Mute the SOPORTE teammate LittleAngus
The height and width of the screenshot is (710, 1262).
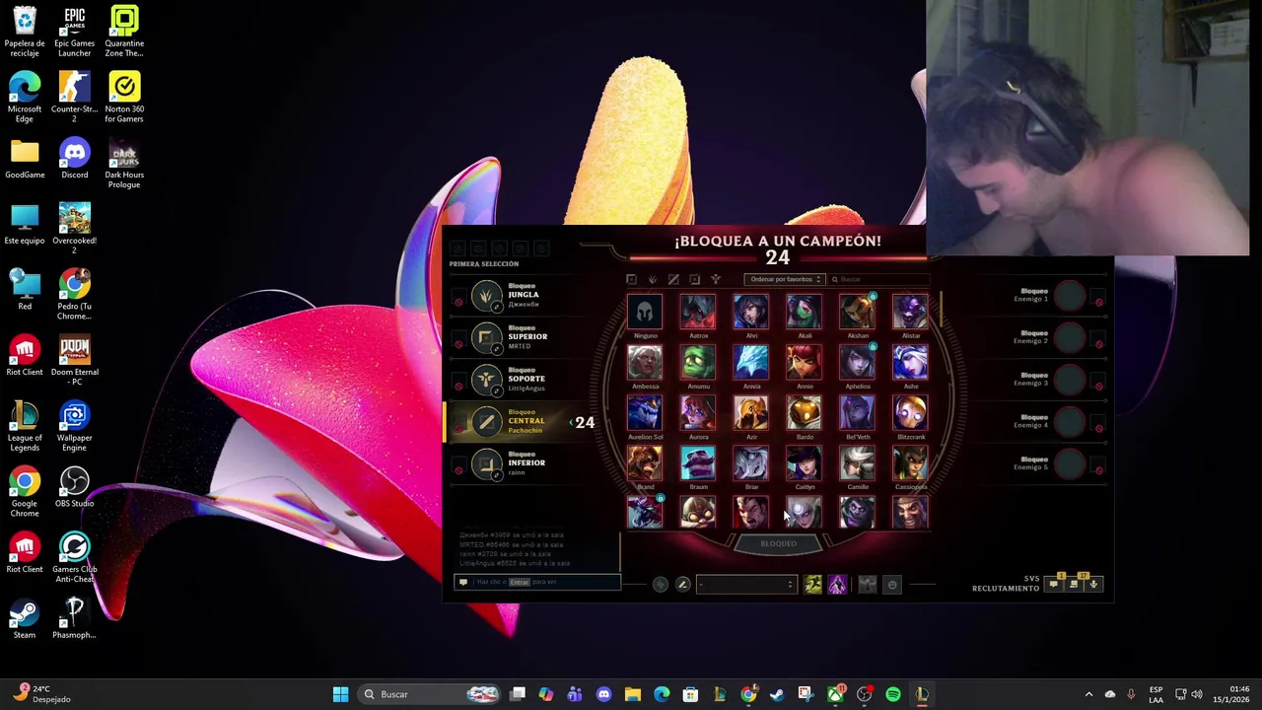458,386
